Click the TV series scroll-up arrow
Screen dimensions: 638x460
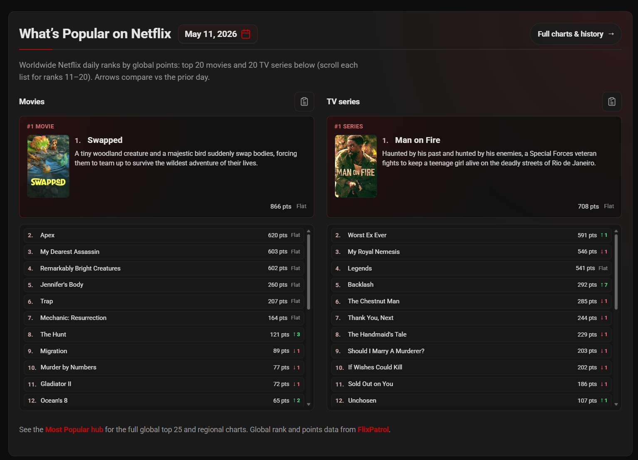click(616, 231)
